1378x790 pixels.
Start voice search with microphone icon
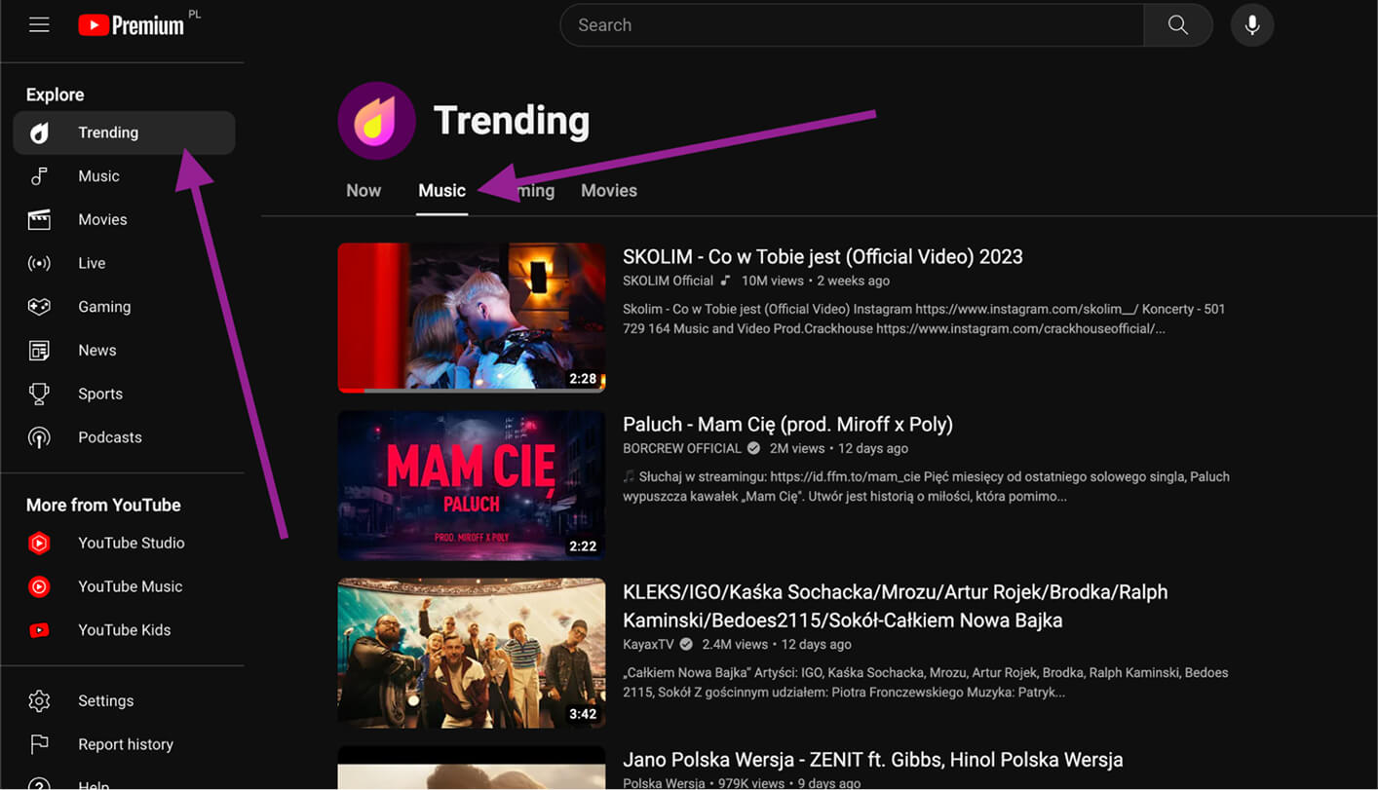[x=1252, y=25]
